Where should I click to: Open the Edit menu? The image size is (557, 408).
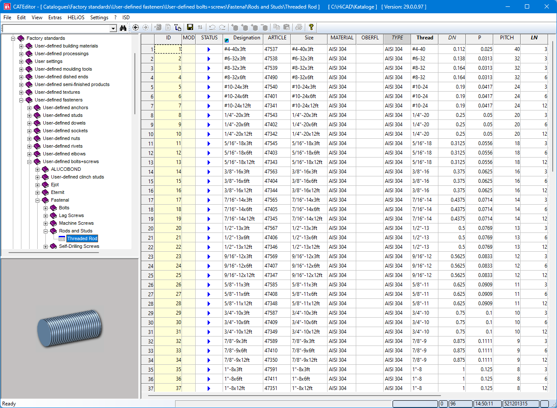click(x=21, y=18)
